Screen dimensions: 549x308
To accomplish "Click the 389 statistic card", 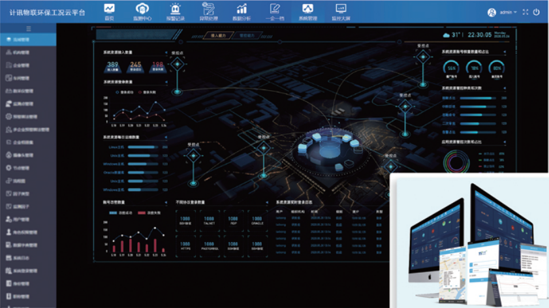I will point(113,66).
